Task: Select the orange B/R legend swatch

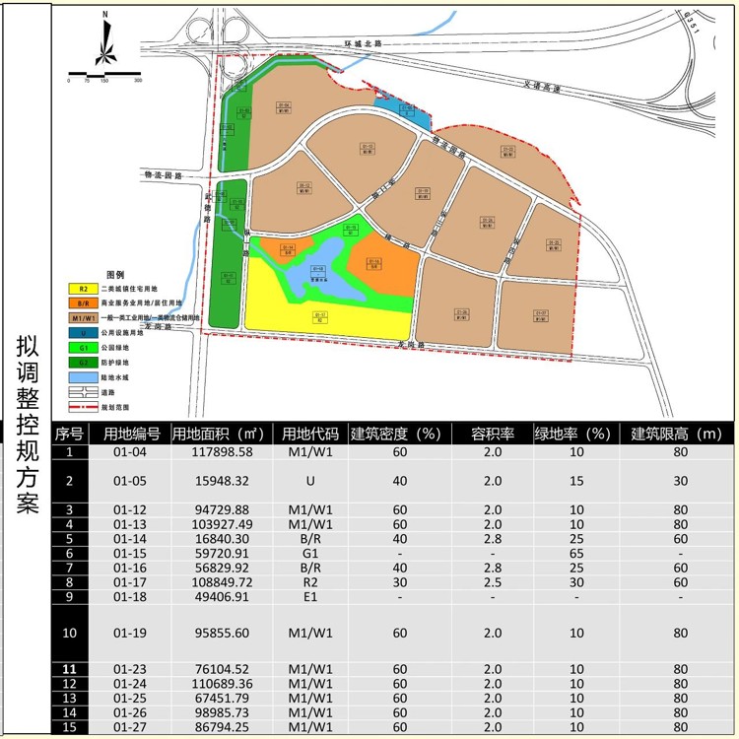Action: (x=84, y=303)
